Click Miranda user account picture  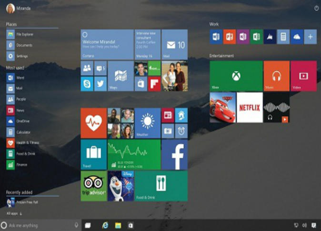(10, 9)
